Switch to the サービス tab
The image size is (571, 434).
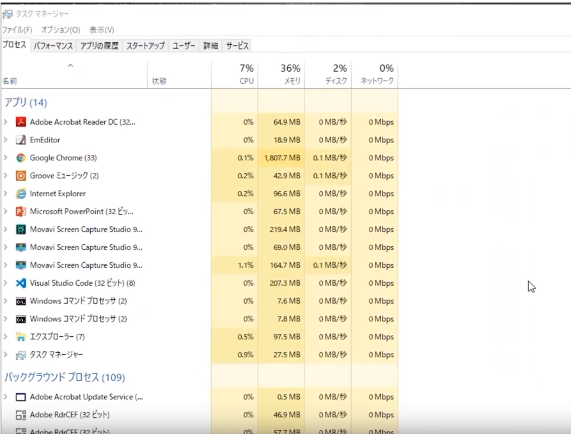coord(237,46)
